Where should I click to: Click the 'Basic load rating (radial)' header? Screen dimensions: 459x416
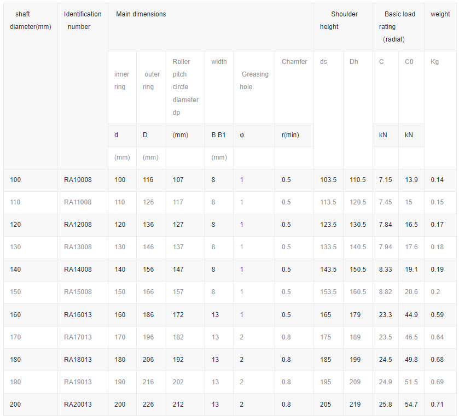[398, 26]
